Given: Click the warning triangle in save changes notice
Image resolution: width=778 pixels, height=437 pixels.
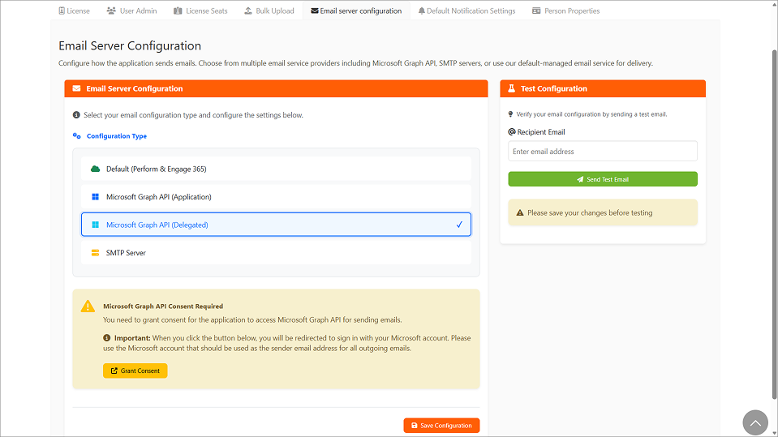Looking at the screenshot, I should point(520,212).
